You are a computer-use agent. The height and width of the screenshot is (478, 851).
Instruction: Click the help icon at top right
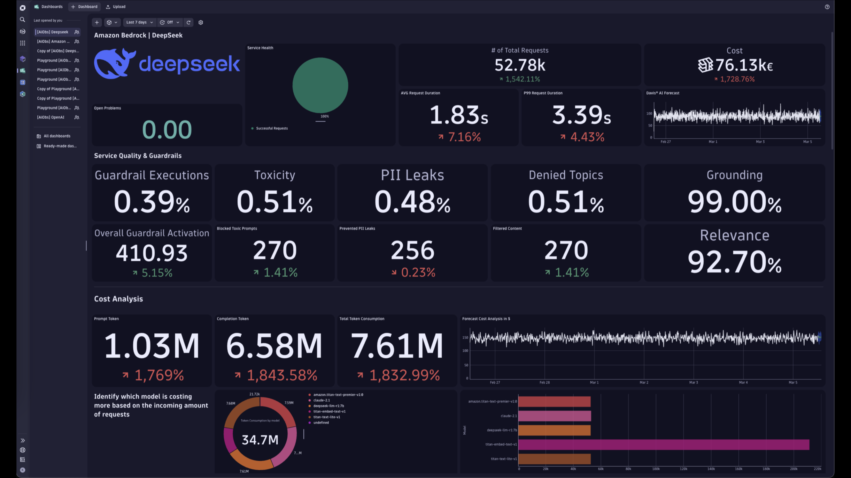827,7
